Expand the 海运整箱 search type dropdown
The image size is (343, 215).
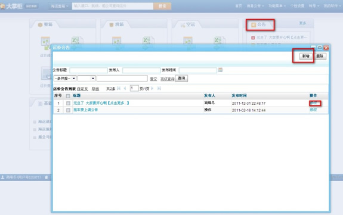pyautogui.click(x=60, y=6)
